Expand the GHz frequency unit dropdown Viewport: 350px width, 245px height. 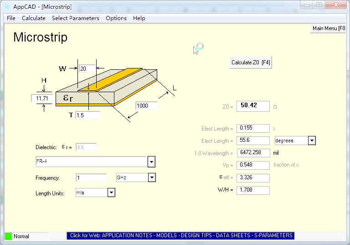(152, 177)
